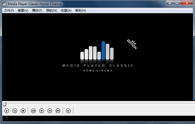Viewport: 195px width, 124px height.
Task: Skip to the next file or chapter
Action: [58, 111]
